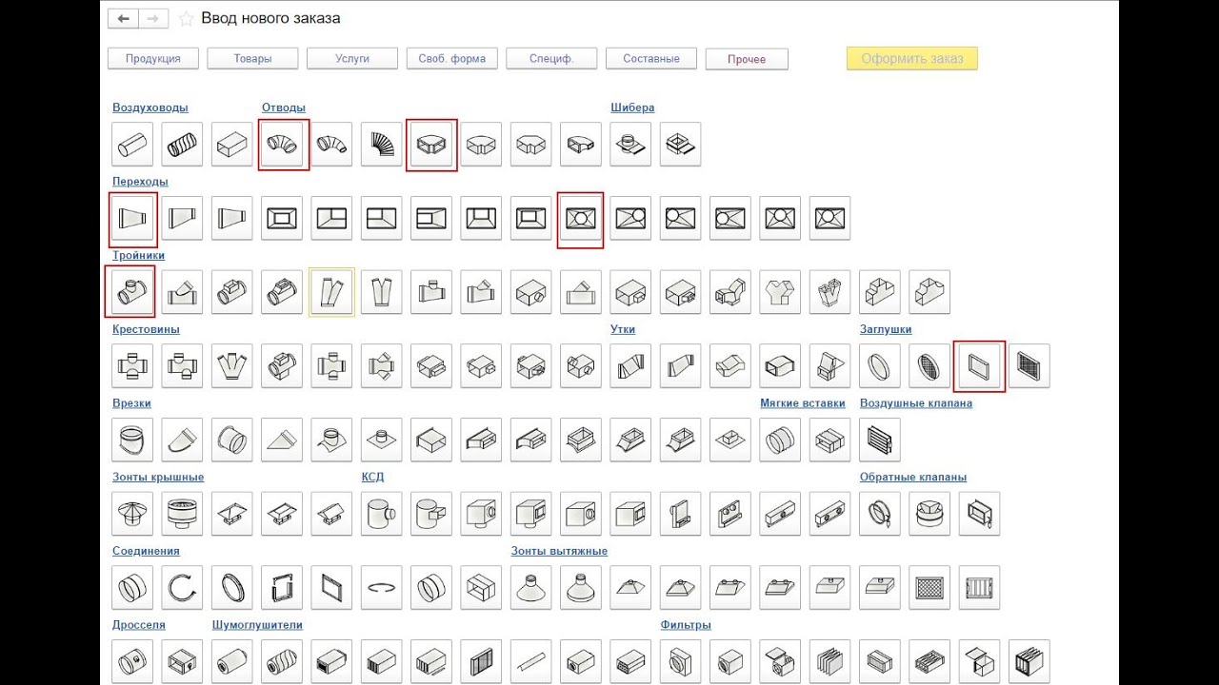Select the first tap-in icon under Врезки

click(x=132, y=440)
